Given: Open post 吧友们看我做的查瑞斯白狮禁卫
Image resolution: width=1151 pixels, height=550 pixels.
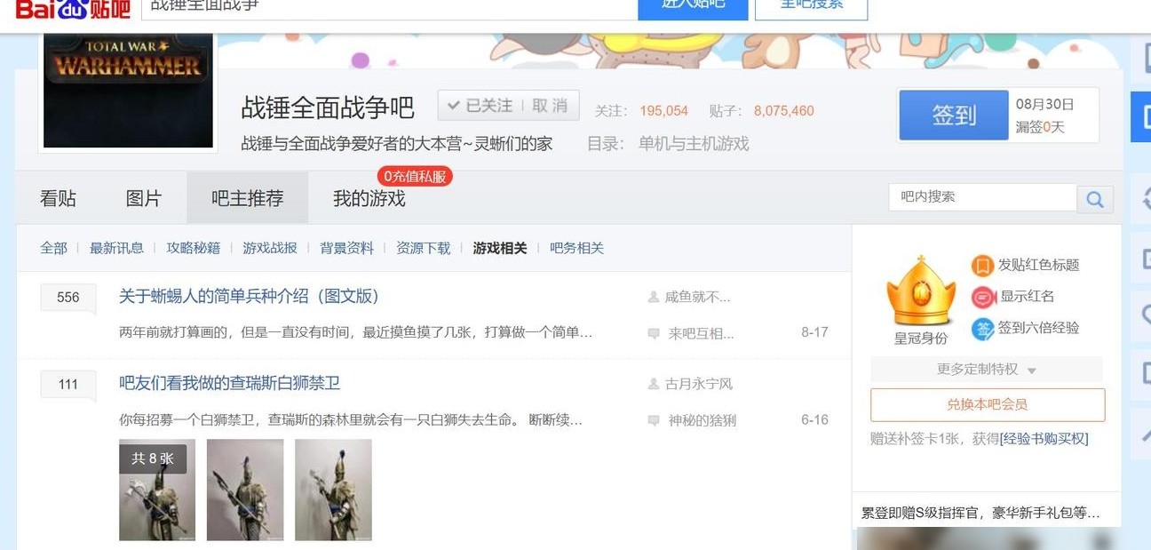Looking at the screenshot, I should tap(230, 384).
